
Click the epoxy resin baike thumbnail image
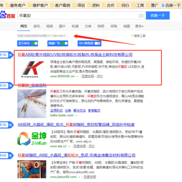coord(32,104)
